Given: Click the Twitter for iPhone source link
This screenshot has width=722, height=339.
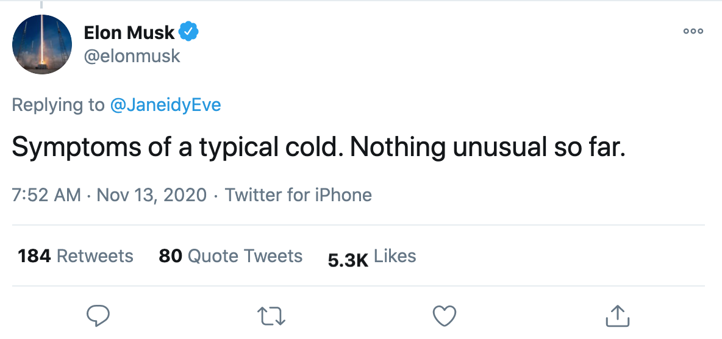Looking at the screenshot, I should point(298,195).
